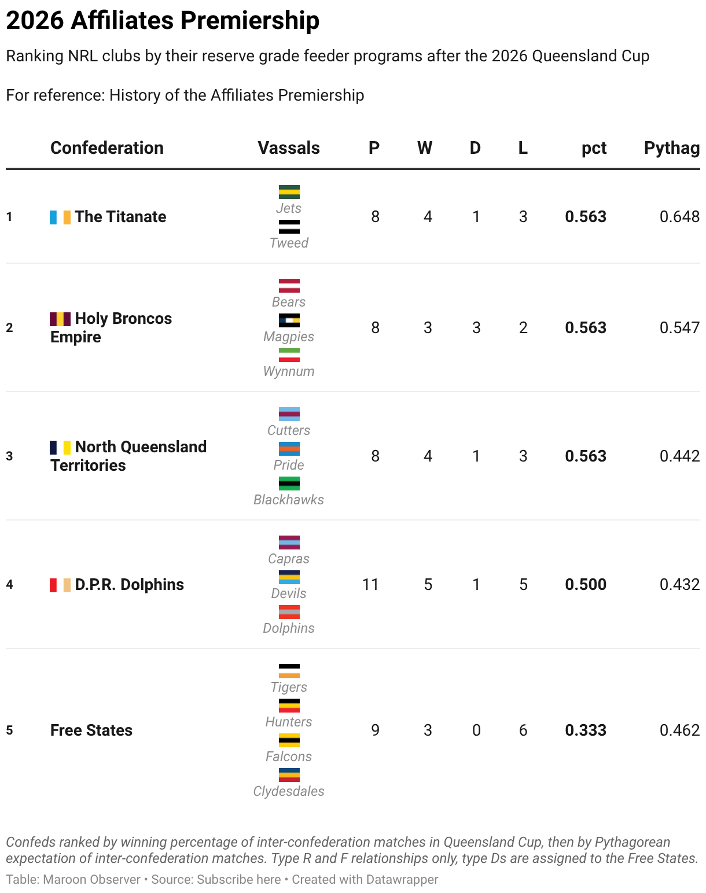Screen dimensions: 706x893
Task: Click the Tweed black and white flag icon
Action: [289, 227]
